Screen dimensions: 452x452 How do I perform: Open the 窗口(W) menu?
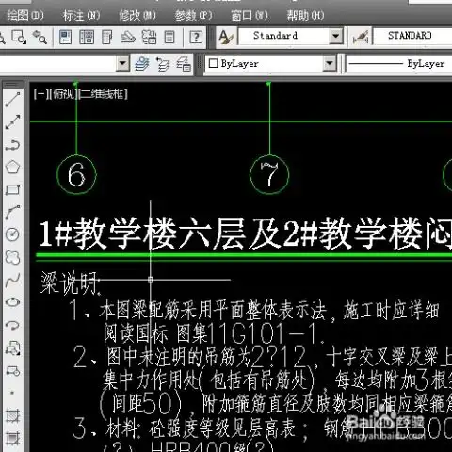(250, 15)
